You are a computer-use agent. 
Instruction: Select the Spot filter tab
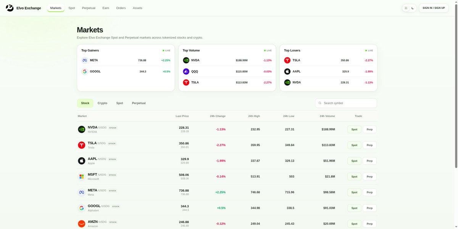[119, 103]
